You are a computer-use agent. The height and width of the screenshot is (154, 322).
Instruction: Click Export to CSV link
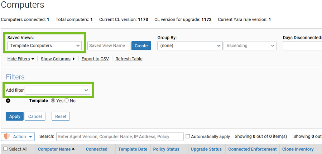point(95,59)
